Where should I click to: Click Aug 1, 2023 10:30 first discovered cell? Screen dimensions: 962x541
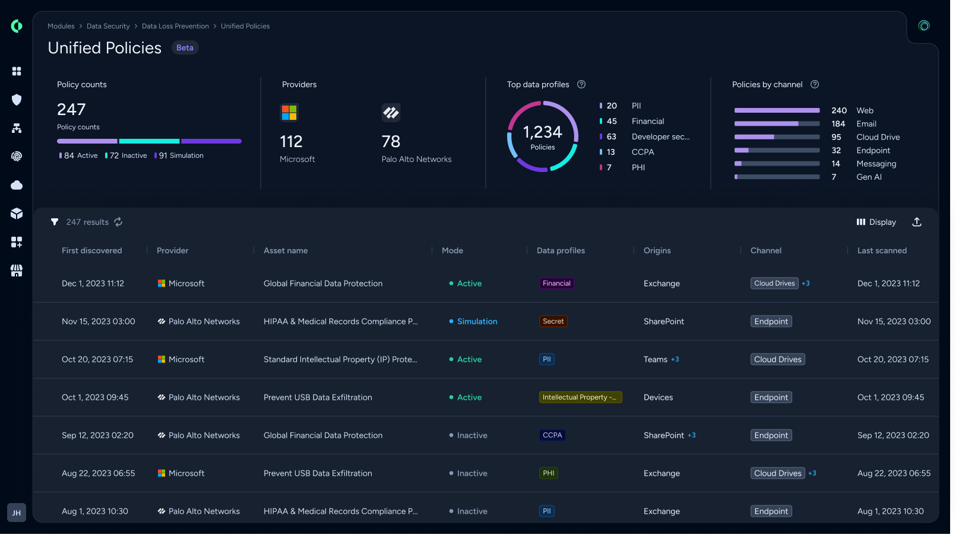tap(96, 517)
